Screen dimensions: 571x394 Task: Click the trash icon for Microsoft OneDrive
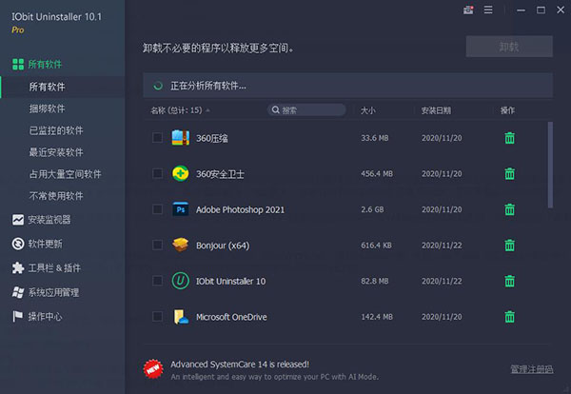[x=509, y=317]
